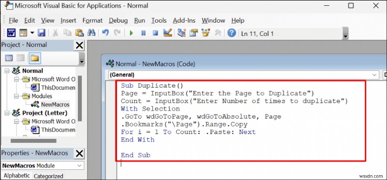387x180 pixels.
Task: Click the "Sub Duplicate()" code line
Action: 152,86
